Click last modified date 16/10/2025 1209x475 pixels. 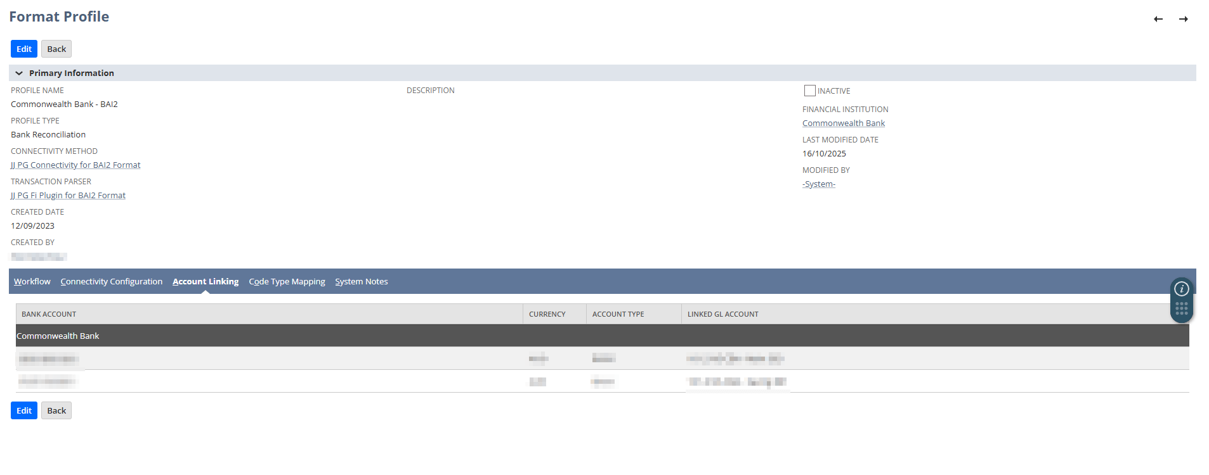[x=824, y=153]
